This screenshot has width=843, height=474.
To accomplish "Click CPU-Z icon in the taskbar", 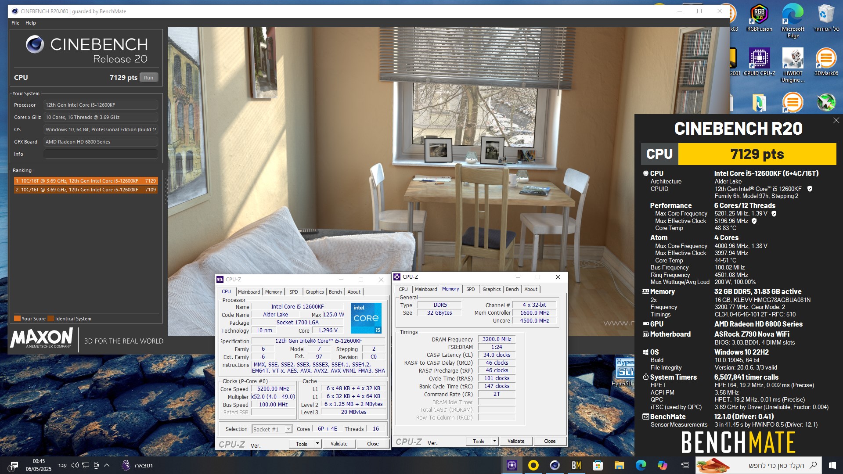I will (512, 465).
